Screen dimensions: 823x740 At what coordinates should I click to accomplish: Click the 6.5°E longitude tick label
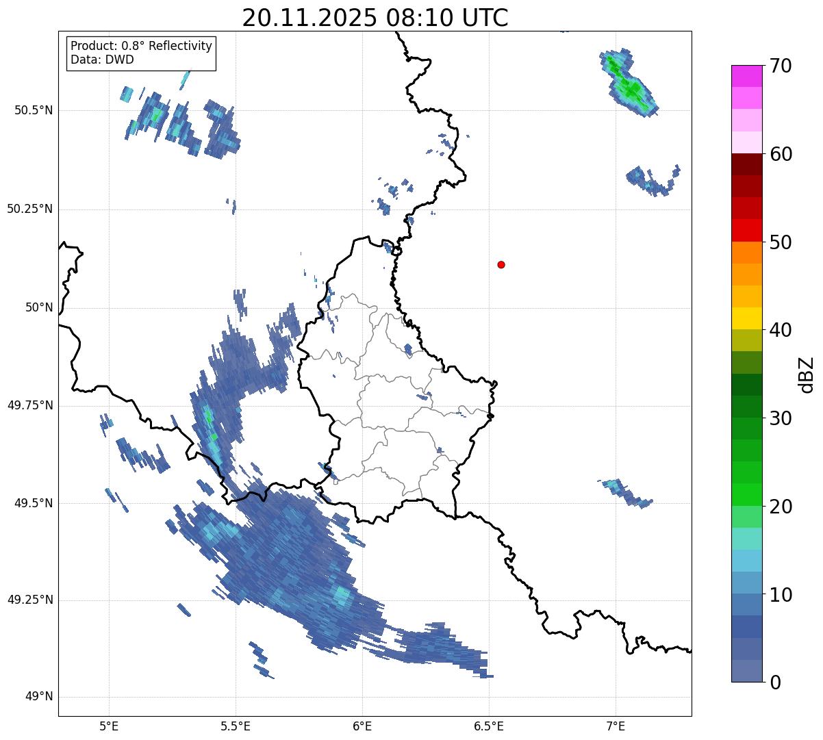coord(489,726)
